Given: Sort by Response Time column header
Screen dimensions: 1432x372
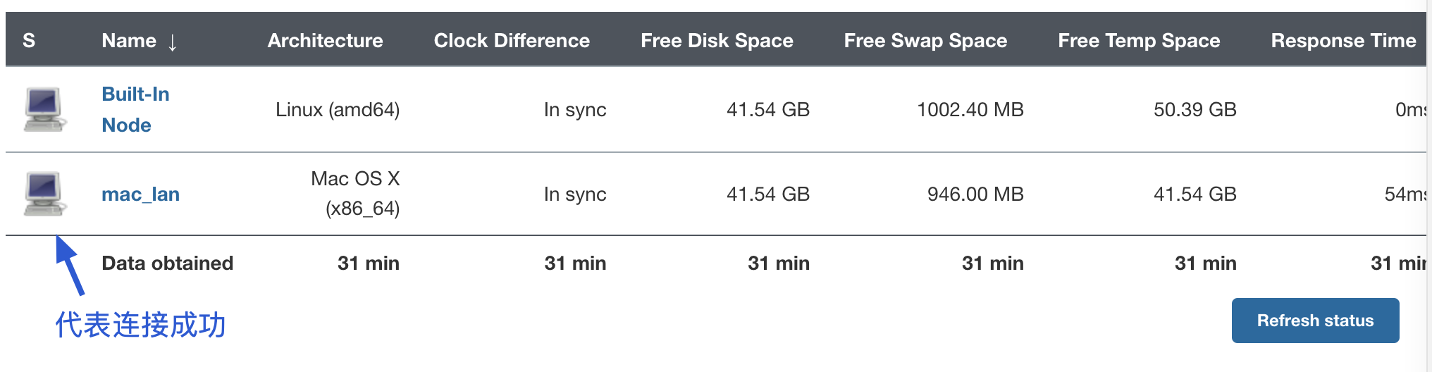Looking at the screenshot, I should (x=1343, y=40).
